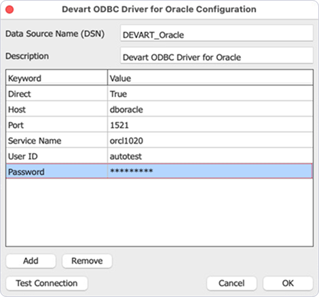Screen dimensions: 319x297
Task: Select the Value column header
Action: (210, 78)
